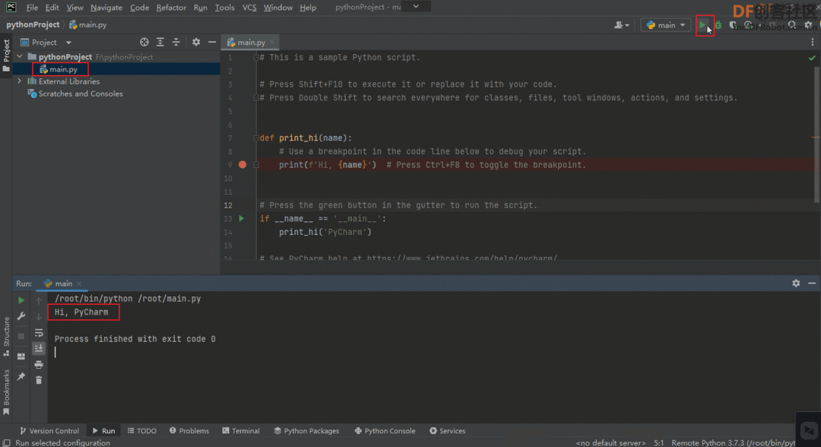Move up the stack trace arrow

point(39,300)
